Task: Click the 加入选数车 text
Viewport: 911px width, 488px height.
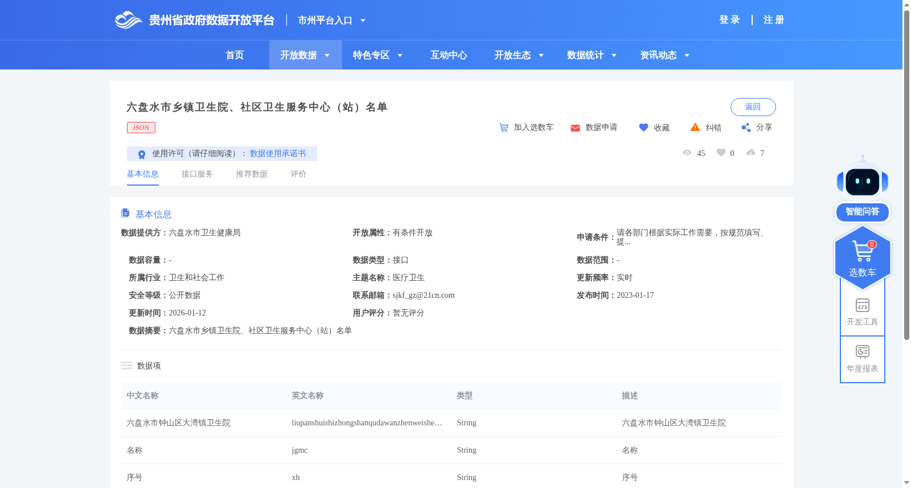Action: tap(534, 128)
